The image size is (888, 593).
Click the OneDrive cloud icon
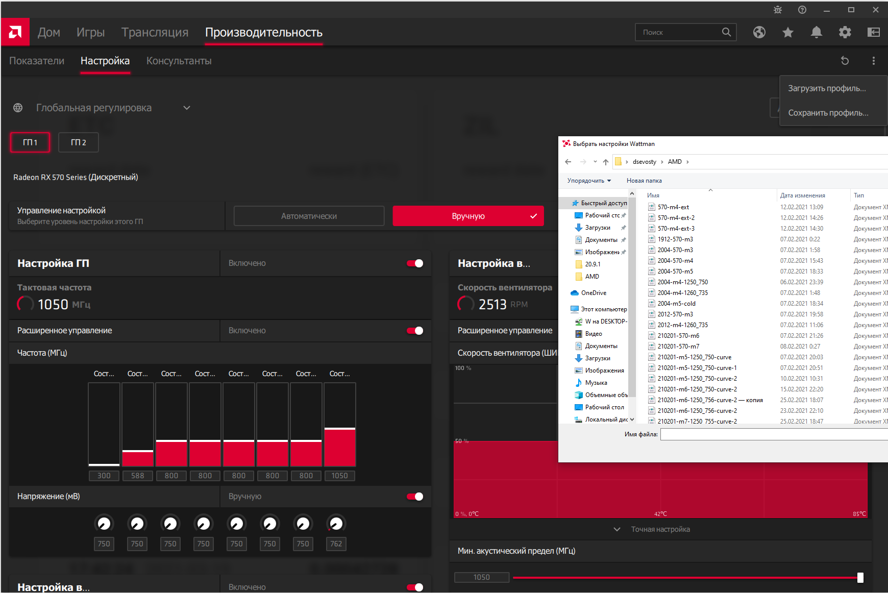(575, 293)
